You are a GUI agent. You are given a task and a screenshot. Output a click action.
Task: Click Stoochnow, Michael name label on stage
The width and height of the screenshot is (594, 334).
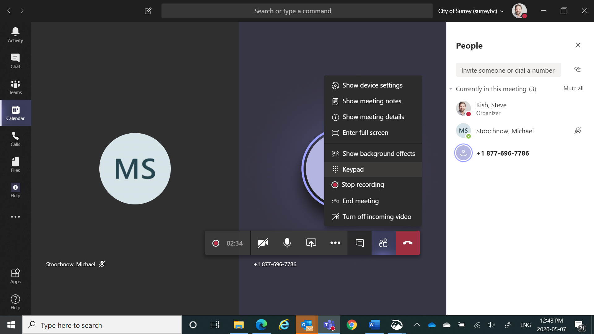(x=71, y=264)
